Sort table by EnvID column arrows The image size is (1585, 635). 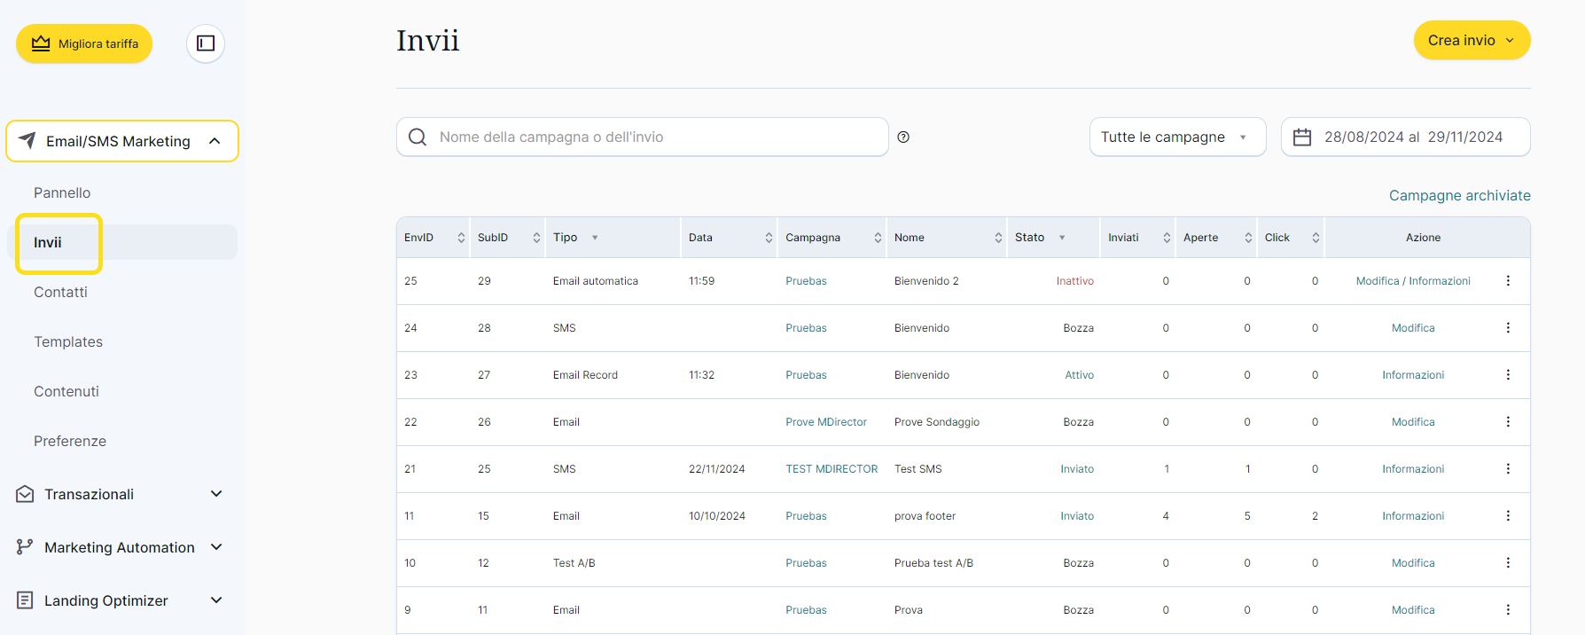(x=461, y=238)
